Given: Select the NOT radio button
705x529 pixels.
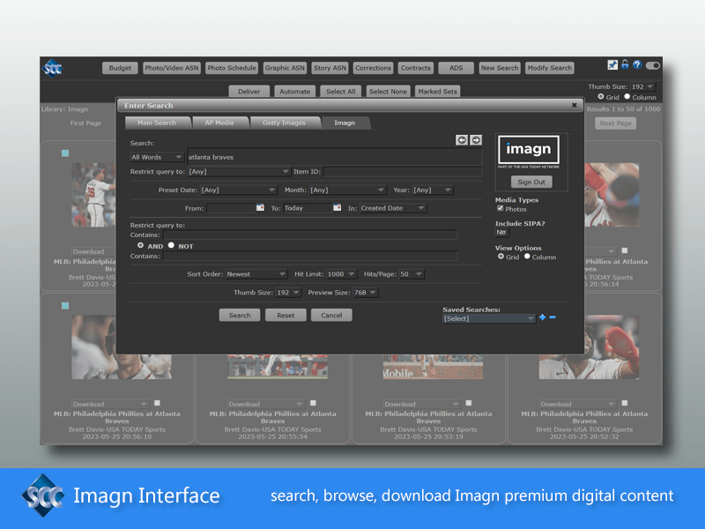Looking at the screenshot, I should (171, 245).
